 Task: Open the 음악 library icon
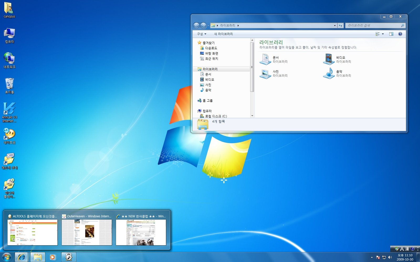[x=329, y=73]
